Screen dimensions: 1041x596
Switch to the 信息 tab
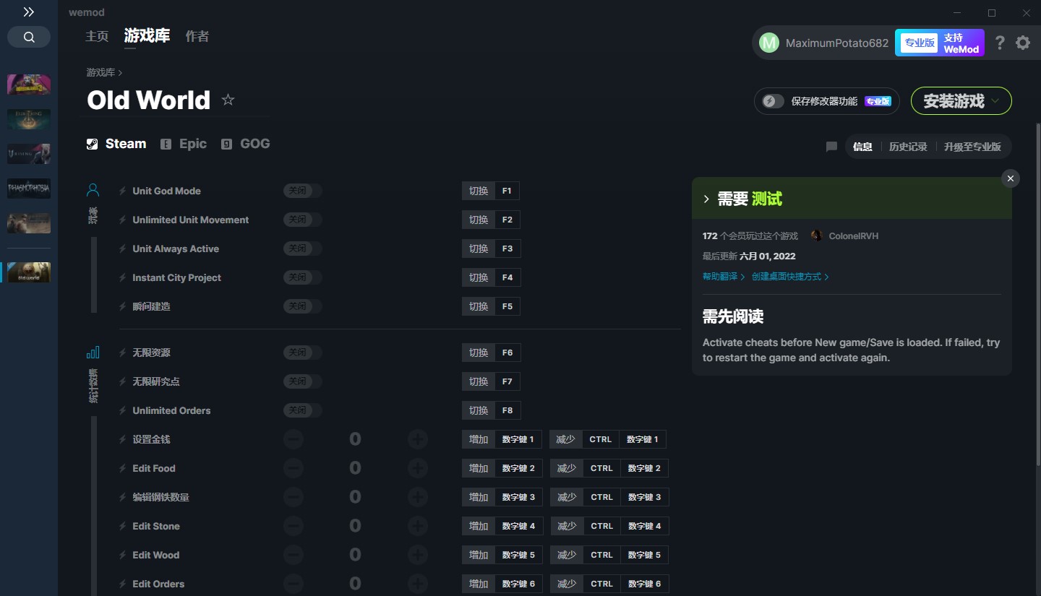pos(862,147)
